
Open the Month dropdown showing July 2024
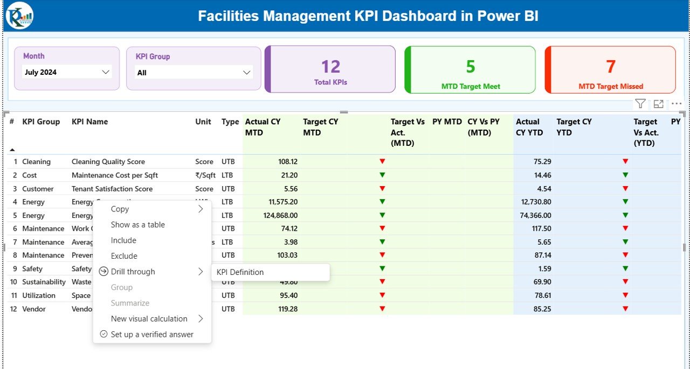pyautogui.click(x=67, y=72)
